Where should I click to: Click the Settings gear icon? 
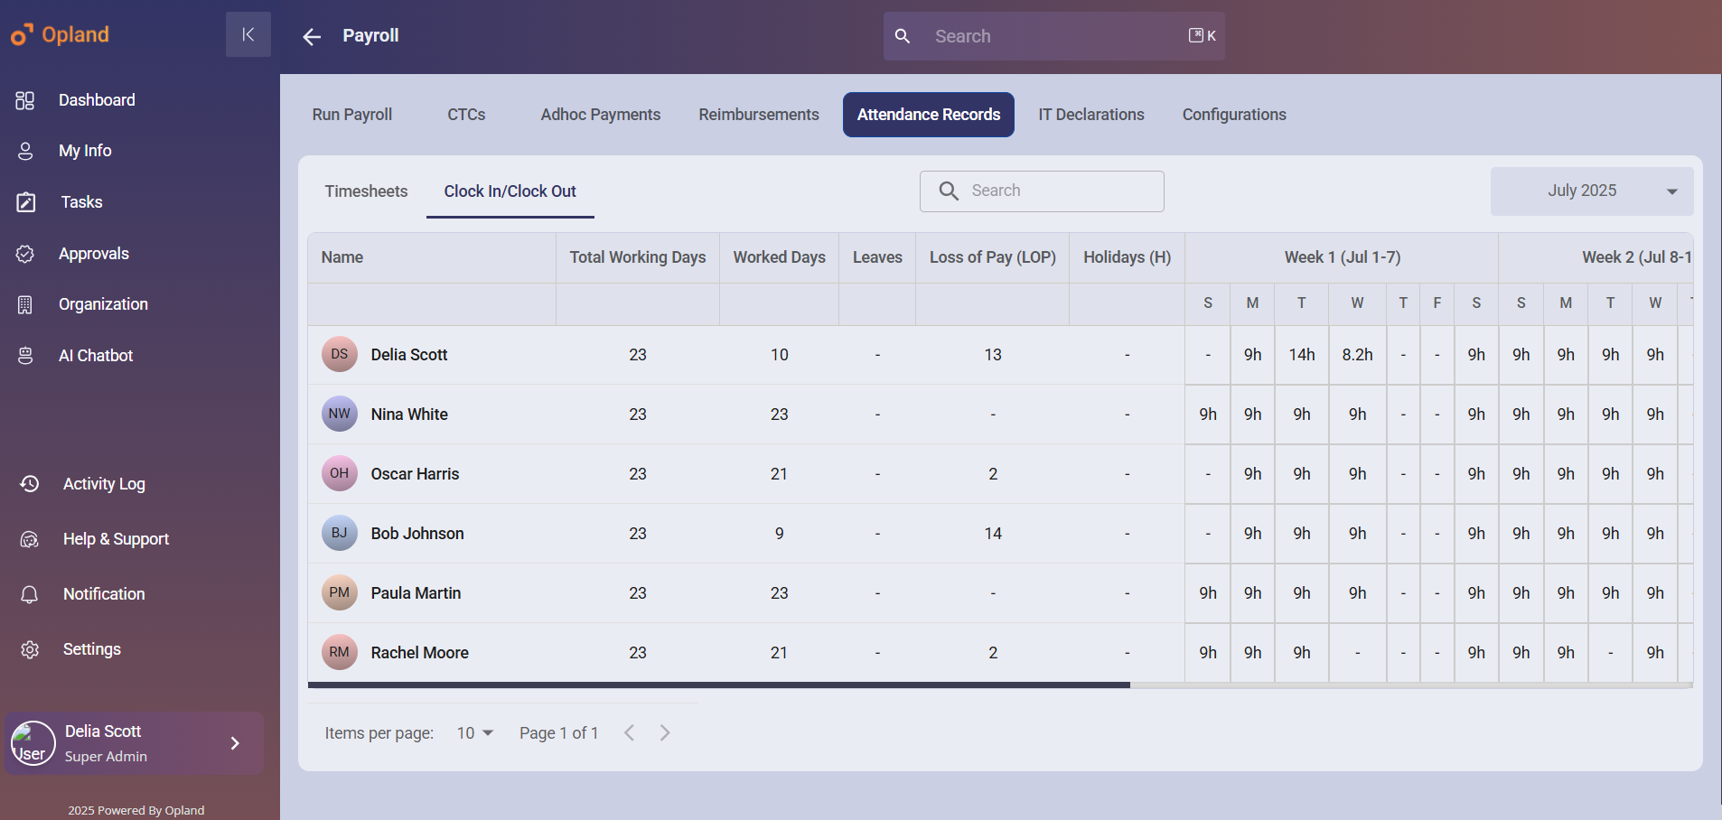[x=30, y=649]
